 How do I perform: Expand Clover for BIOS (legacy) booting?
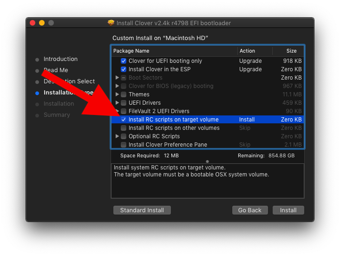point(117,86)
